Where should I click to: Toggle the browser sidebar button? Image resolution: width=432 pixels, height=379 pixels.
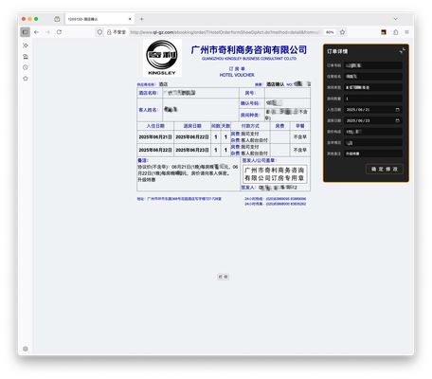[26, 32]
